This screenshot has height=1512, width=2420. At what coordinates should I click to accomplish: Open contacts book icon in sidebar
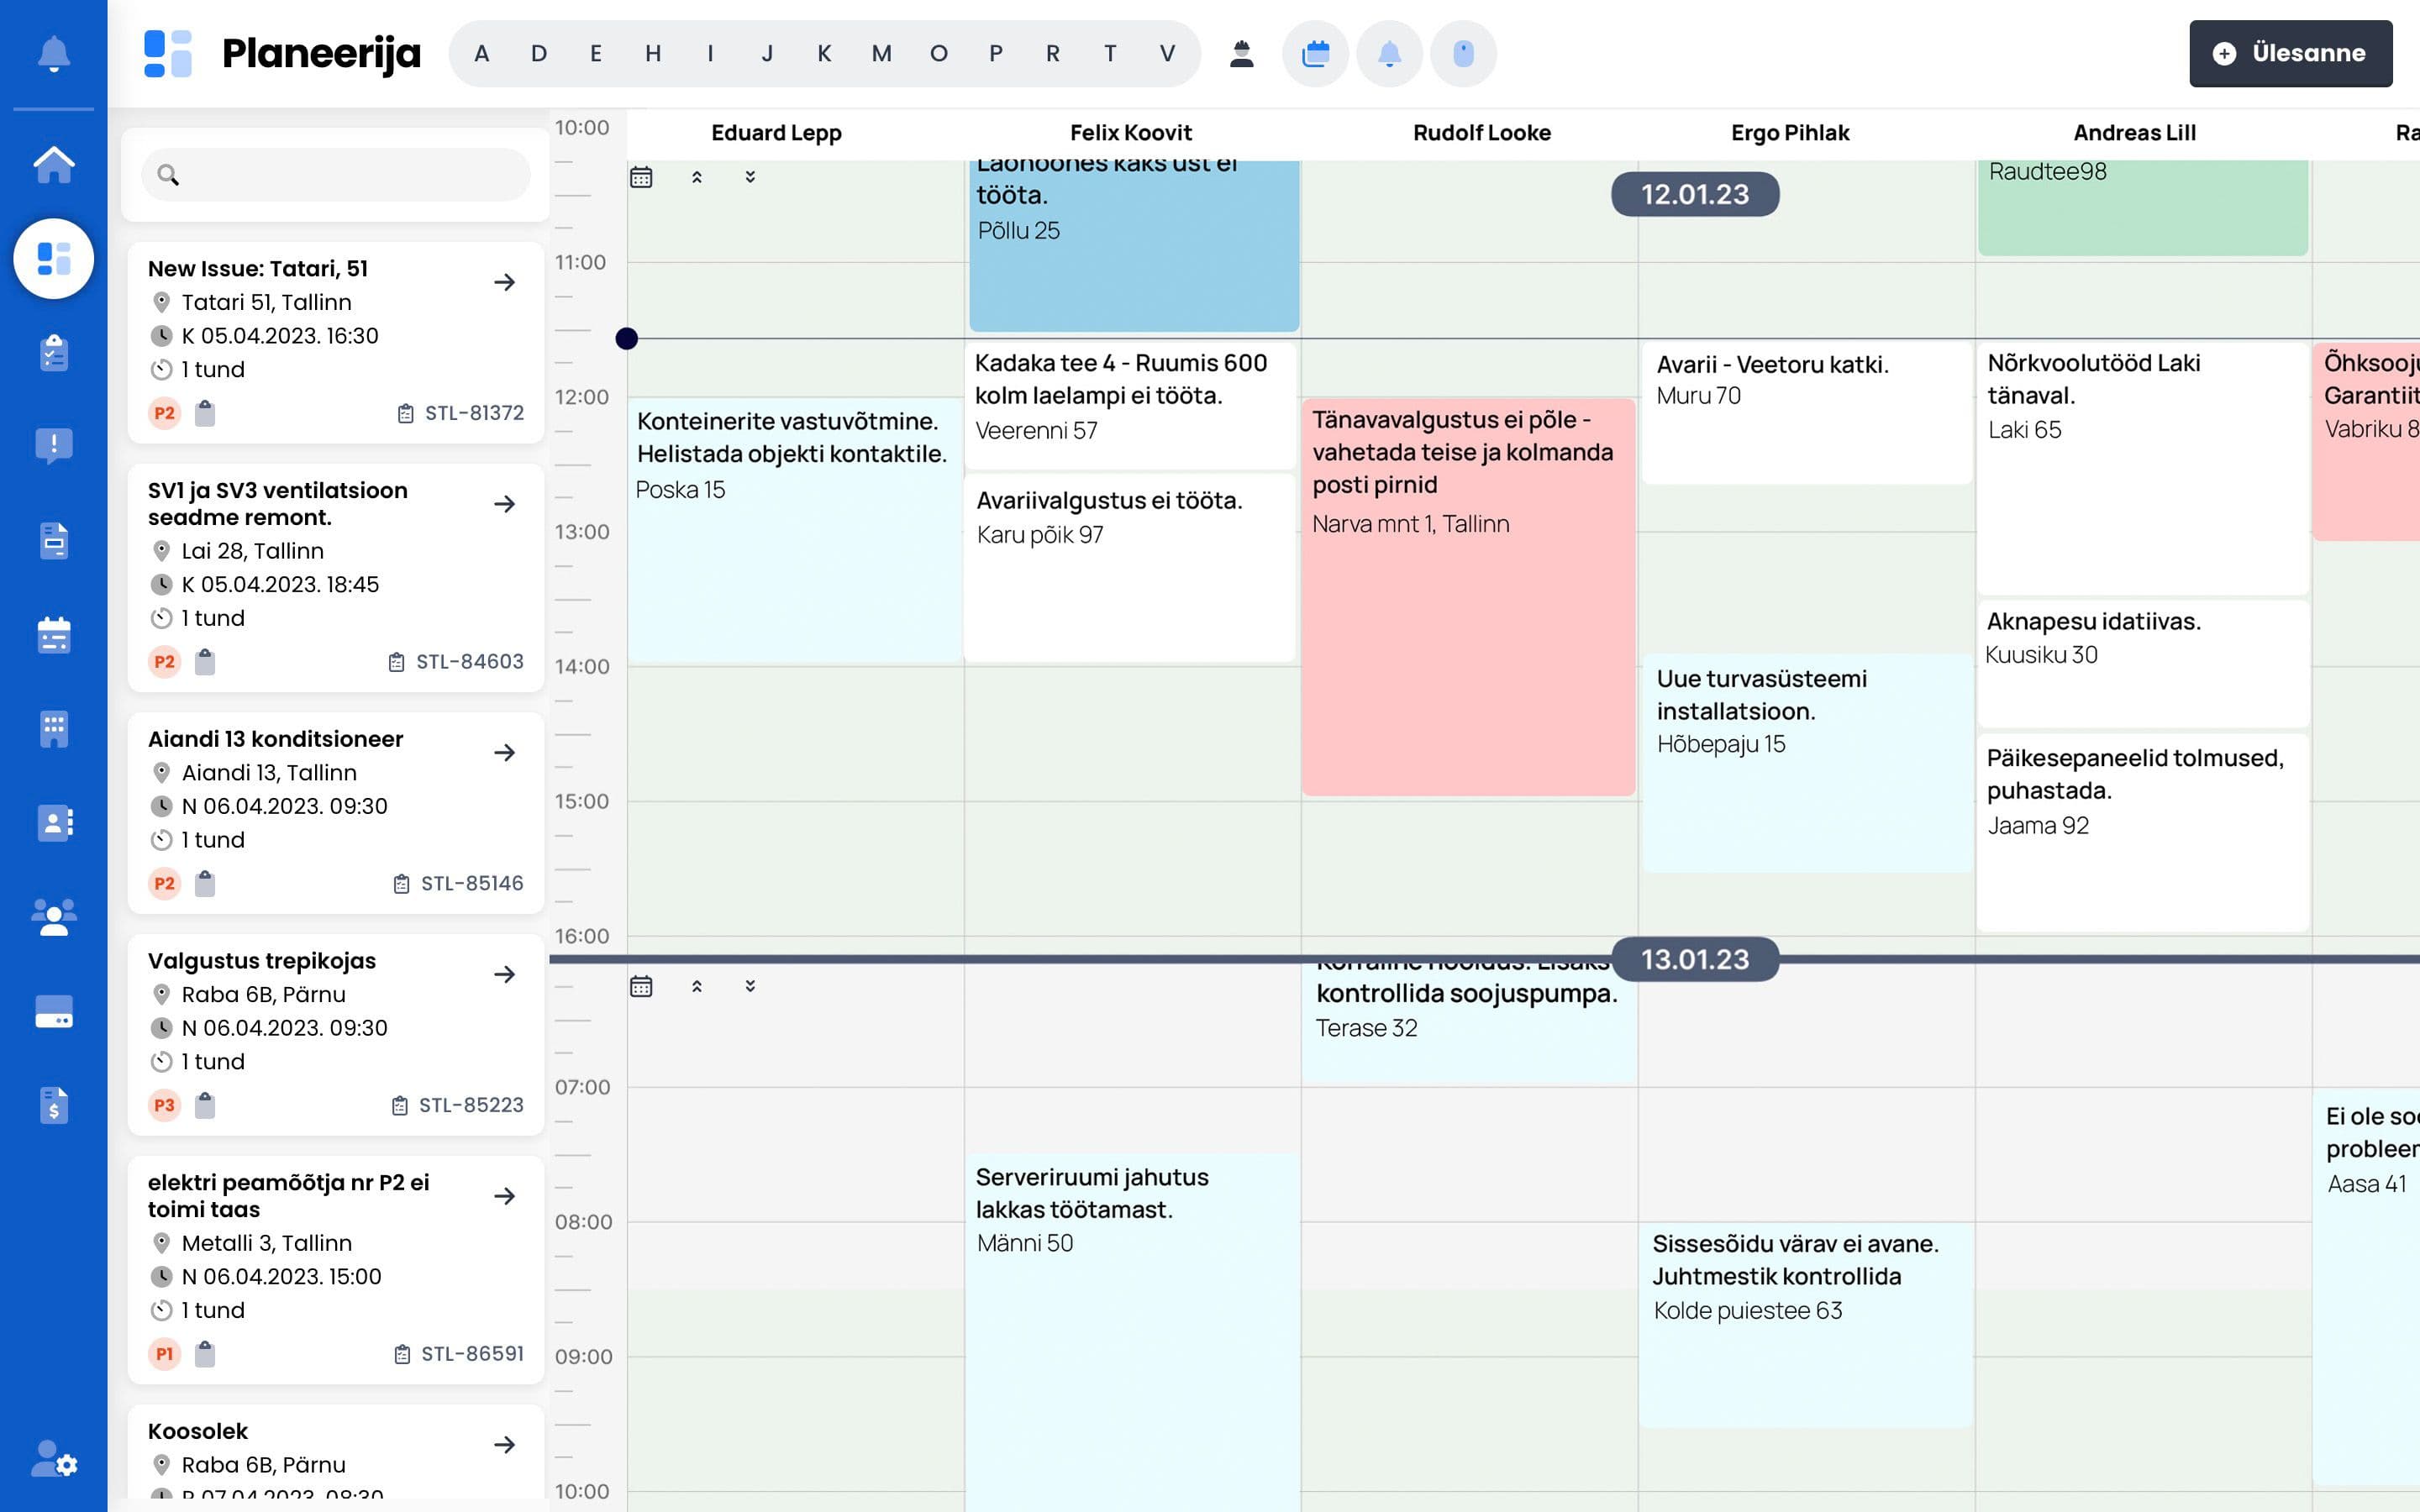tap(54, 822)
